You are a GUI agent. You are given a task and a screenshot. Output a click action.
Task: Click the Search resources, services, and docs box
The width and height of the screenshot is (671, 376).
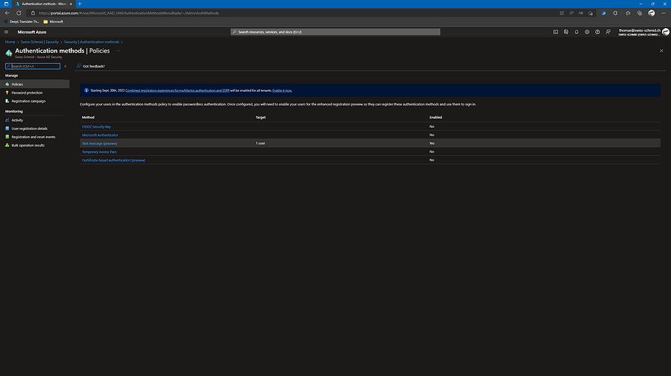[335, 32]
